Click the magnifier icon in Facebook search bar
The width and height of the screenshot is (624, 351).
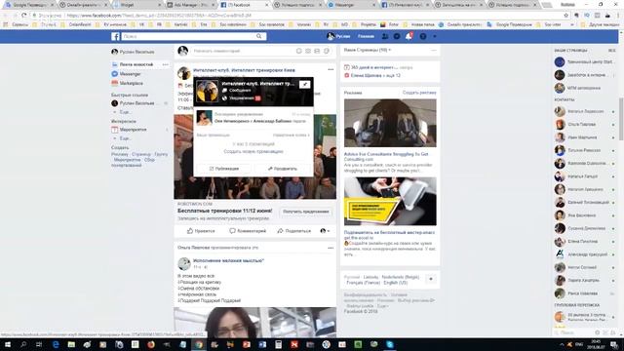click(259, 36)
